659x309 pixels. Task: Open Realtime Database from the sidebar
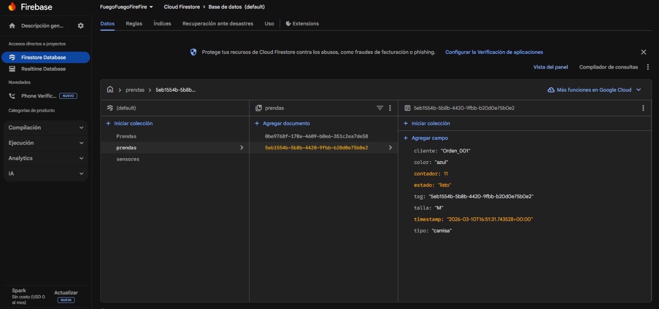pyautogui.click(x=43, y=69)
